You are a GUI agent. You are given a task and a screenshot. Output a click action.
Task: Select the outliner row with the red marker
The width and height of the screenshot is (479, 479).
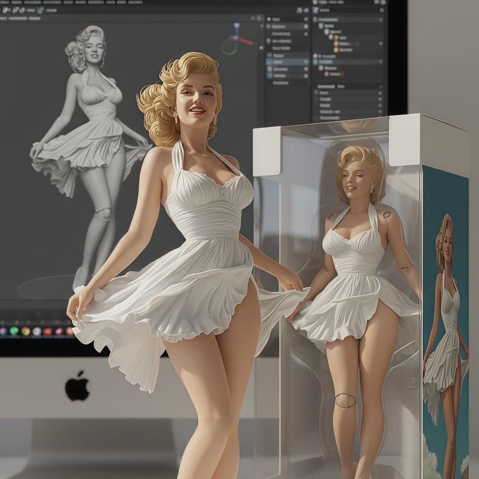coord(335,74)
